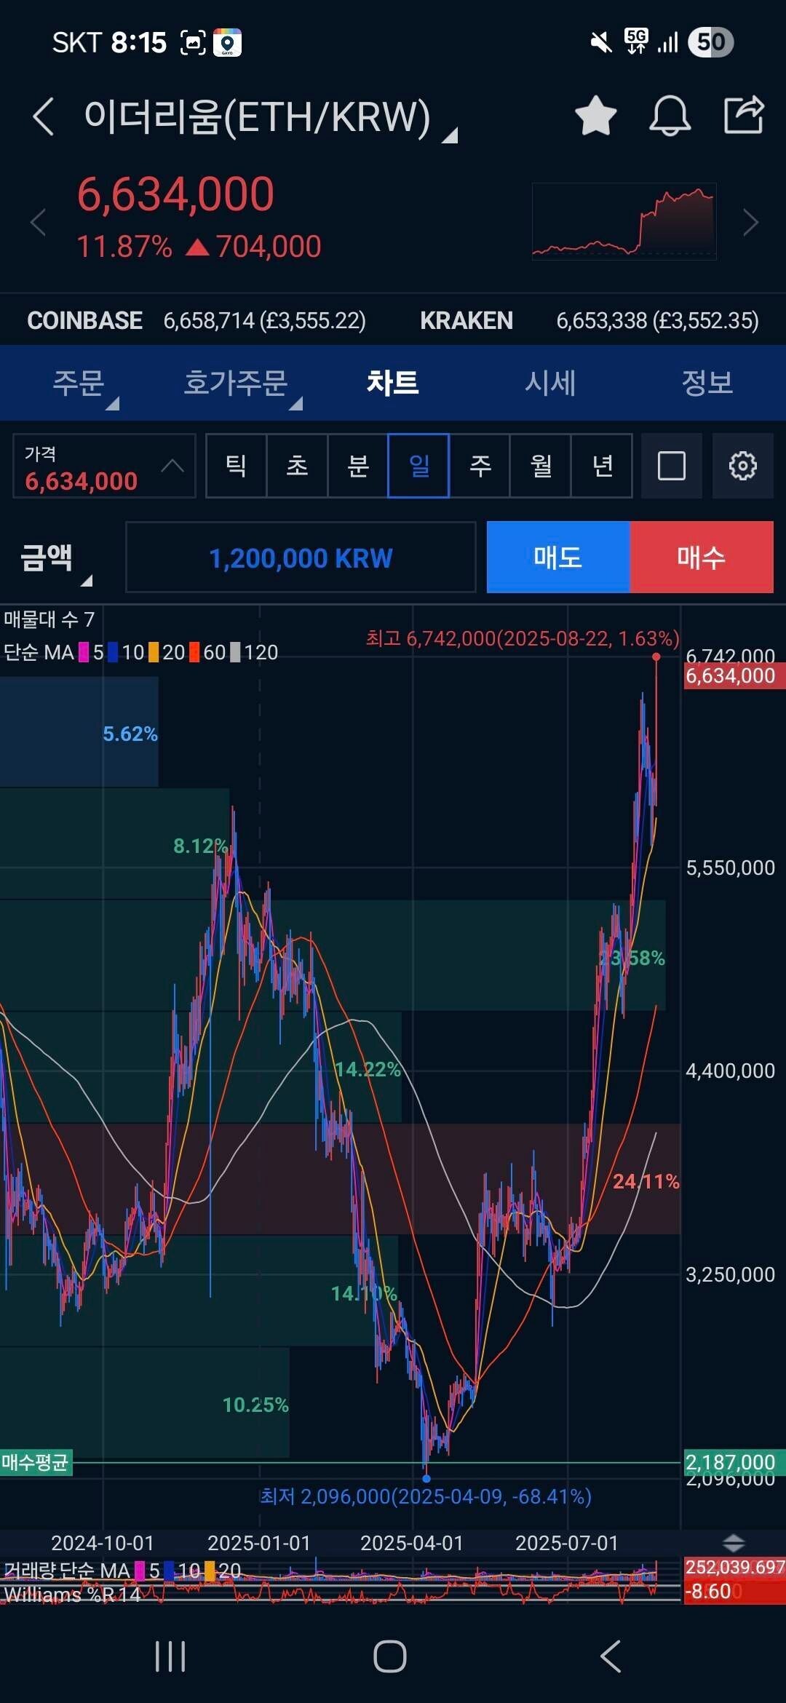Switch to the 정보 tab
Screen dimensions: 786x1703
pyautogui.click(x=707, y=383)
